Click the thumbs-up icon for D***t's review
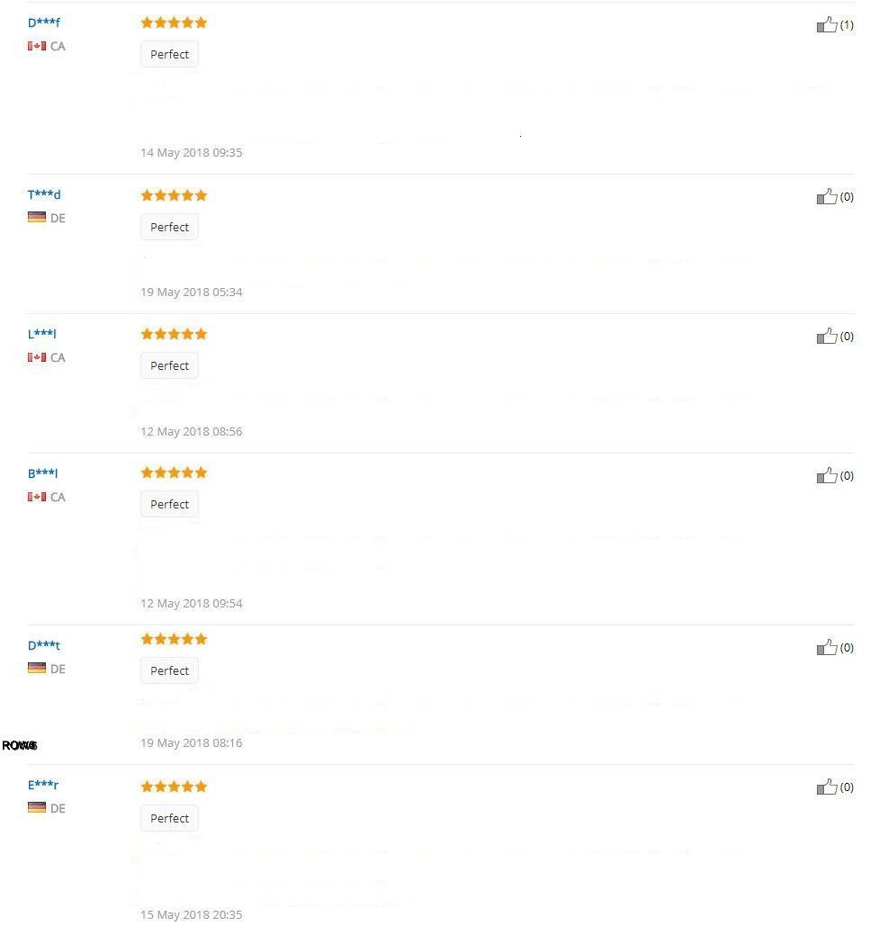The image size is (879, 935). point(827,647)
